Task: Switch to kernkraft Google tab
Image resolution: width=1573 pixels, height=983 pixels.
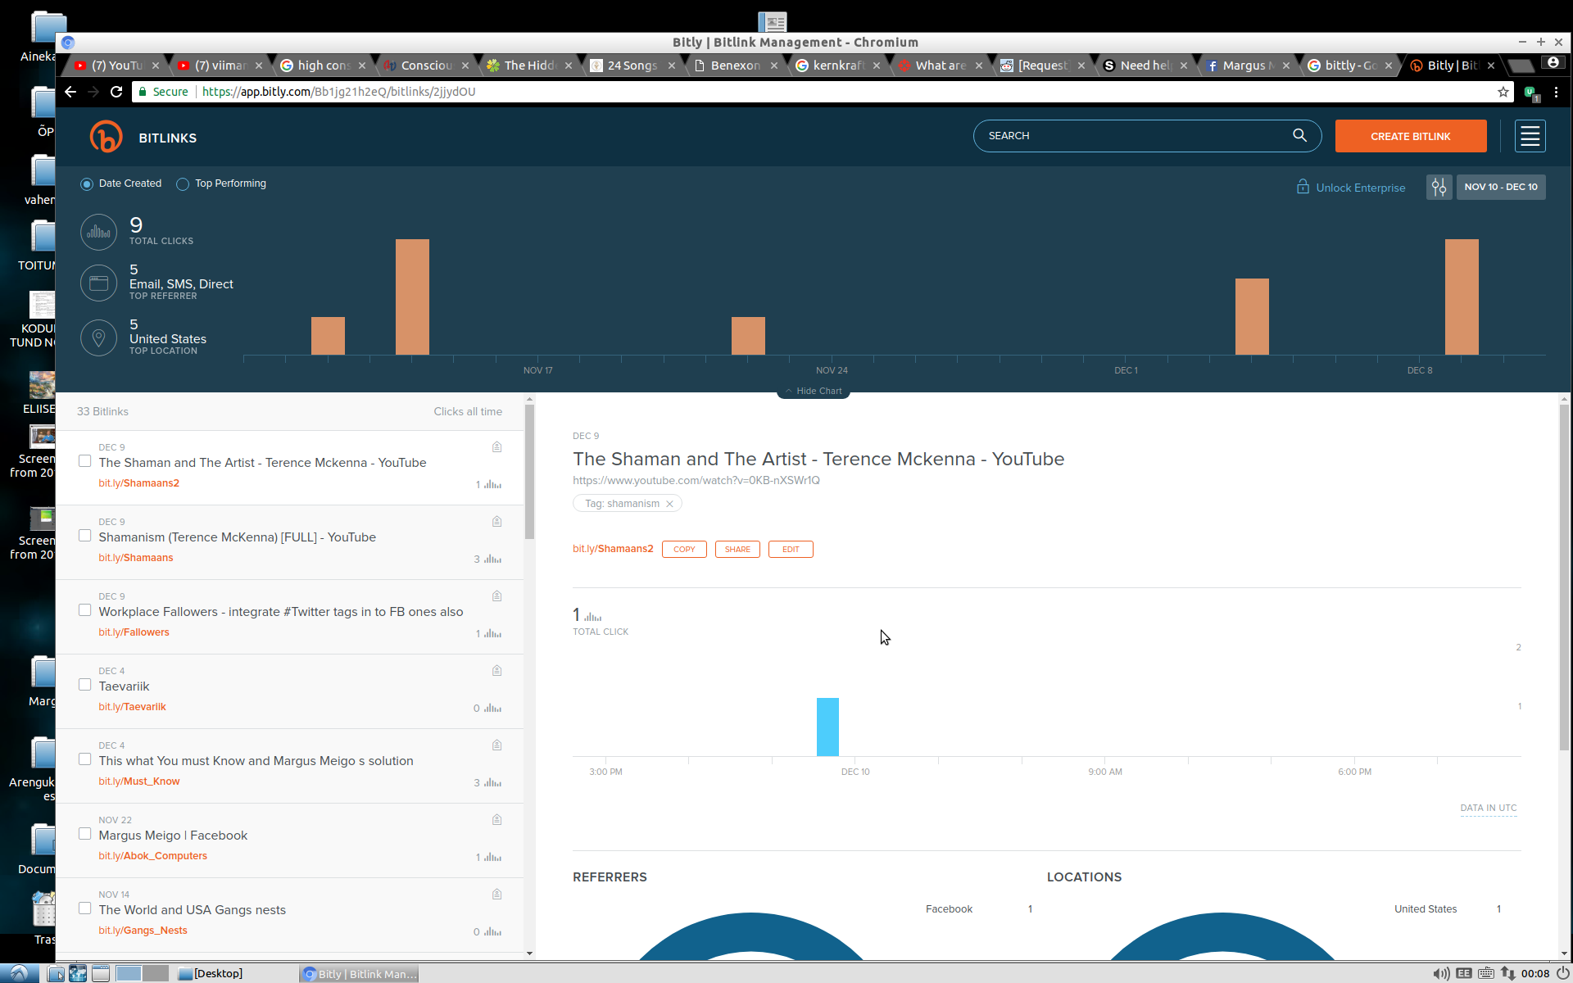Action: tap(837, 66)
